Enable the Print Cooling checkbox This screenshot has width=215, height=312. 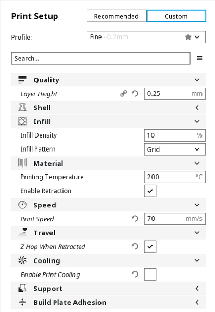[150, 274]
